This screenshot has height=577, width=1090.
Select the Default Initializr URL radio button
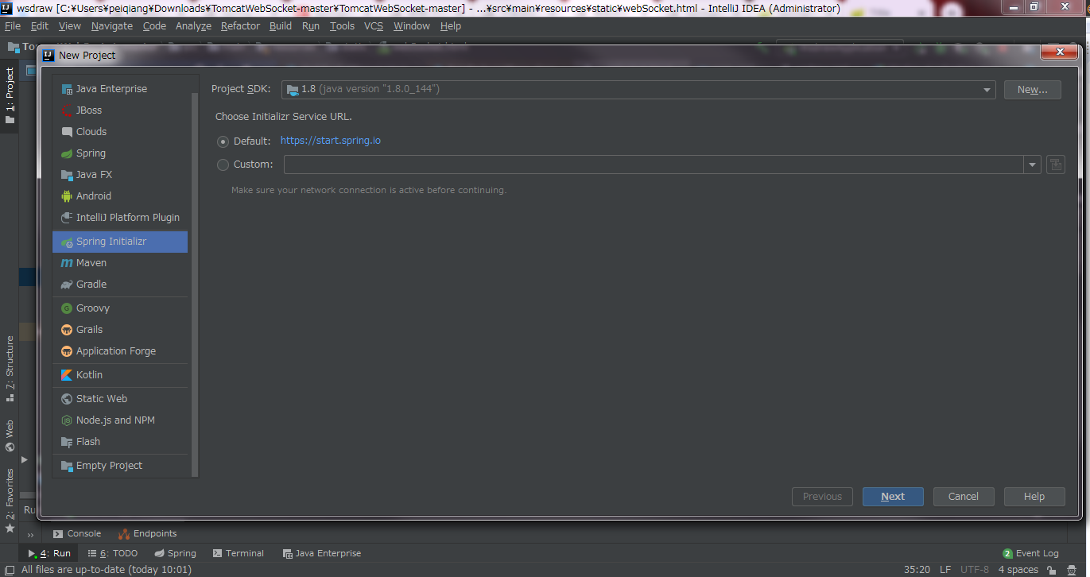pyautogui.click(x=223, y=141)
